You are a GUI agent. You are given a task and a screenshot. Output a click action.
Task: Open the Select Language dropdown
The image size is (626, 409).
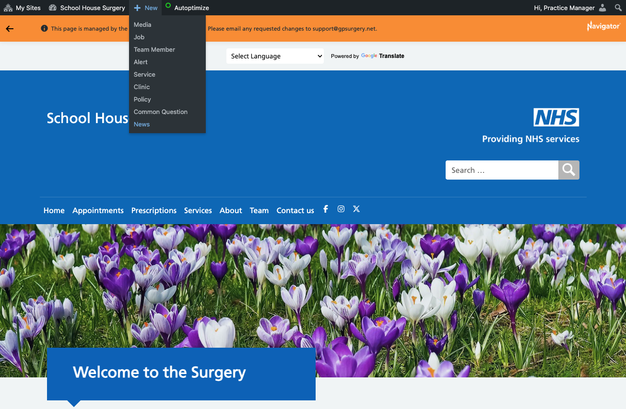click(275, 56)
